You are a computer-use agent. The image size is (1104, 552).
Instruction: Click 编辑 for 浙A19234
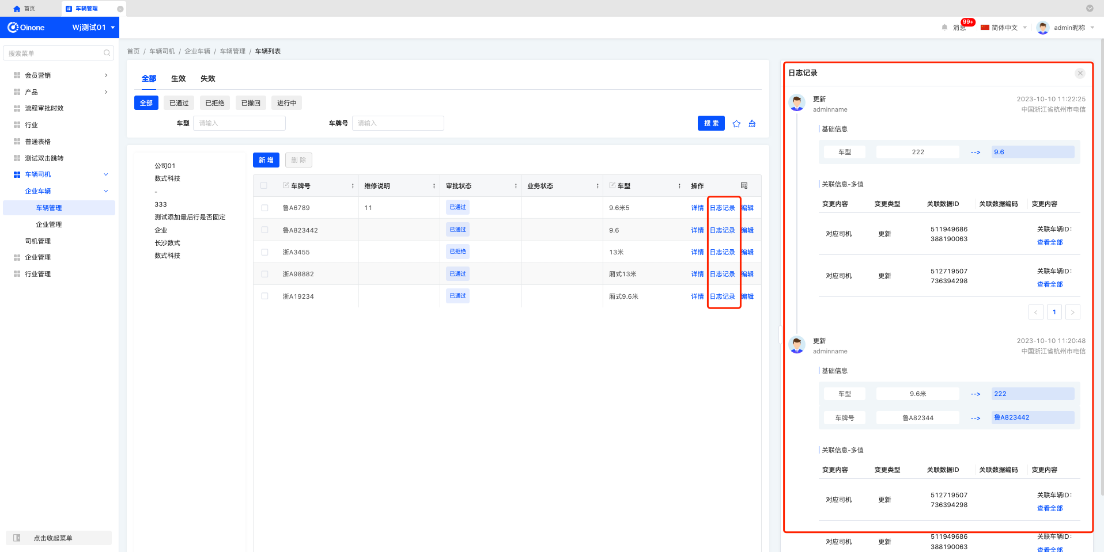click(747, 296)
